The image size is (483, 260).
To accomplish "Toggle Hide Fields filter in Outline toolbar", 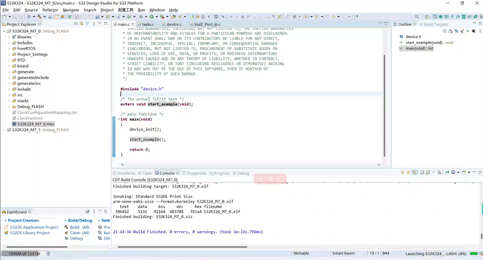I will tap(456, 31).
